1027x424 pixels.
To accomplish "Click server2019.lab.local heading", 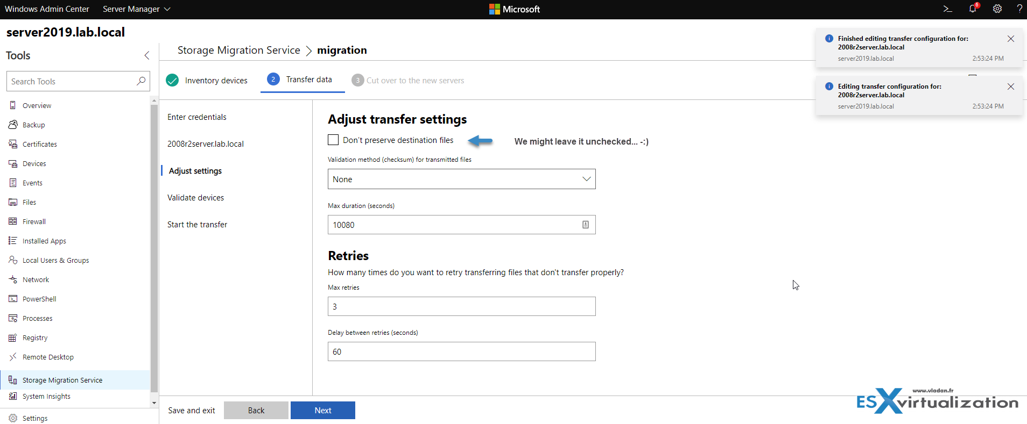I will click(66, 32).
